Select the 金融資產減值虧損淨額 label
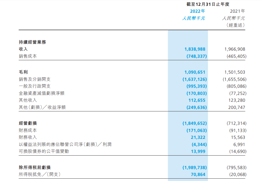 42,93
